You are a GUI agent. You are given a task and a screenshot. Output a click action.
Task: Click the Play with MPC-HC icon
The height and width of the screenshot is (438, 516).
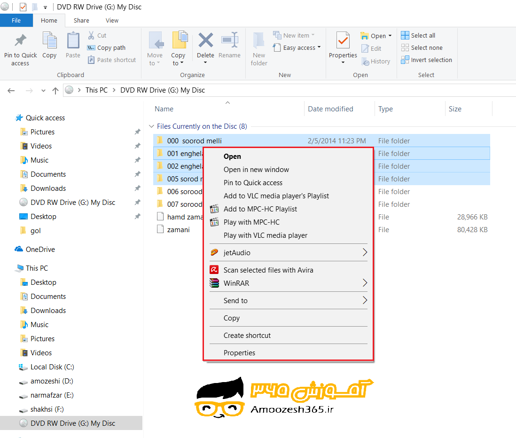click(x=214, y=222)
